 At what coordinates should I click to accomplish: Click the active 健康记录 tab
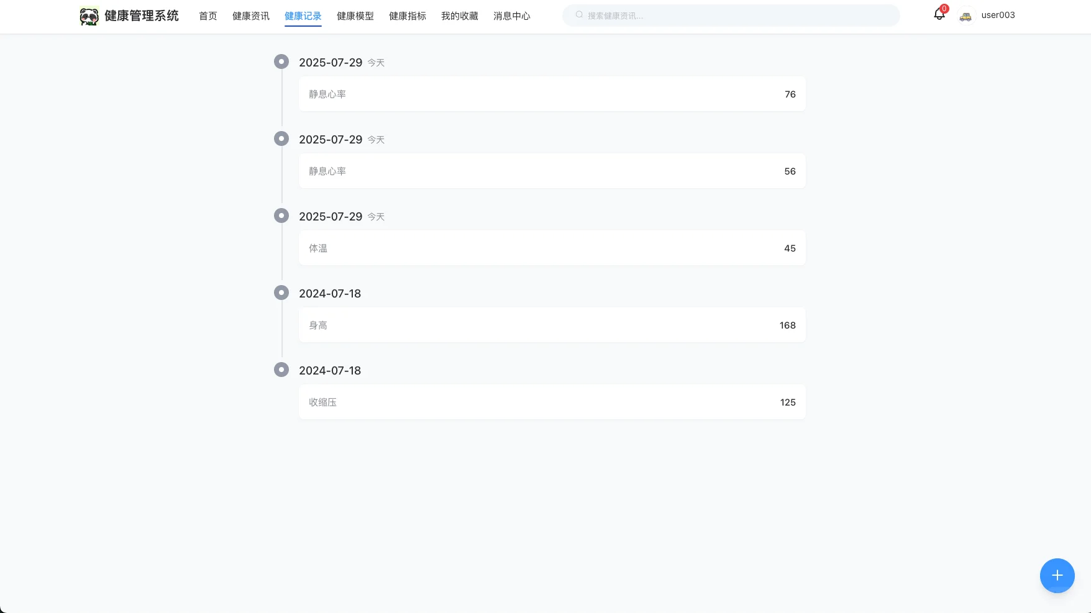[x=303, y=16]
